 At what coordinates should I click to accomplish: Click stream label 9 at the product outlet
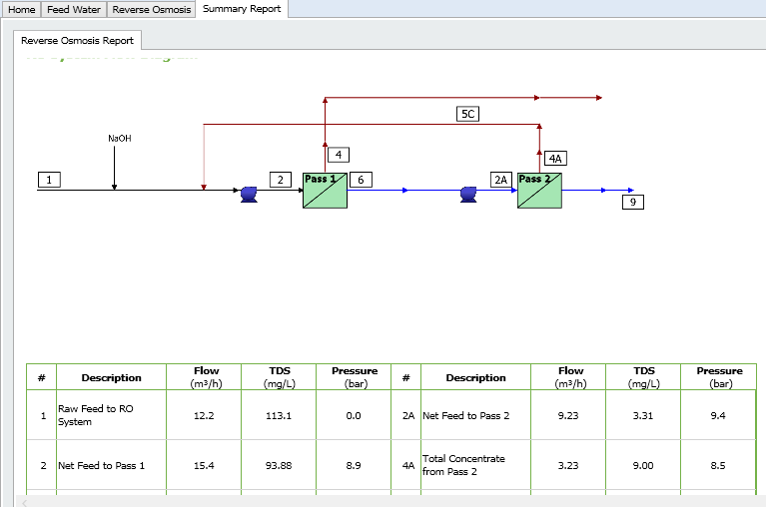(632, 202)
